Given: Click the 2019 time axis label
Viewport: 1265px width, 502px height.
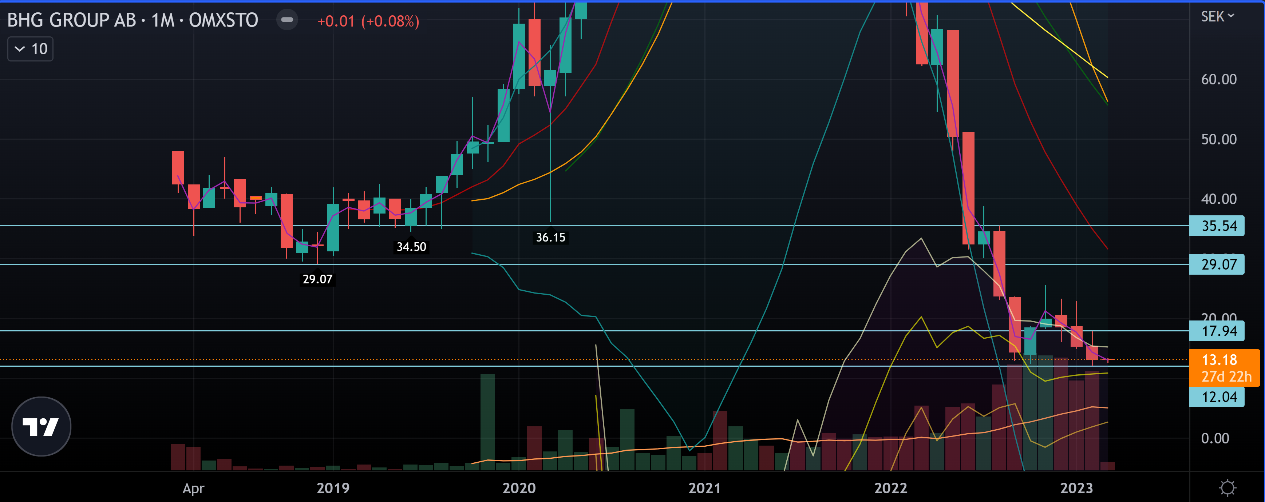Looking at the screenshot, I should tap(333, 488).
